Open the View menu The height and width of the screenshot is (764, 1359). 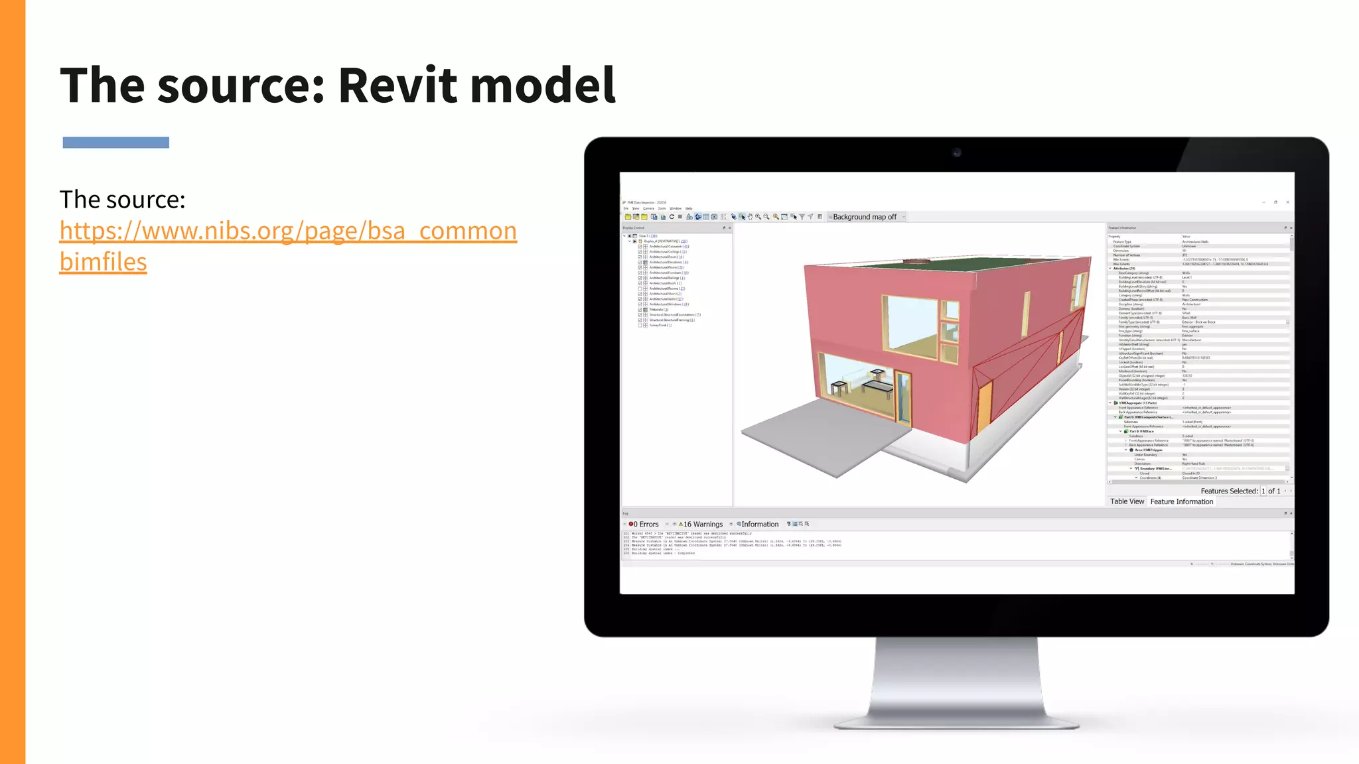[636, 208]
